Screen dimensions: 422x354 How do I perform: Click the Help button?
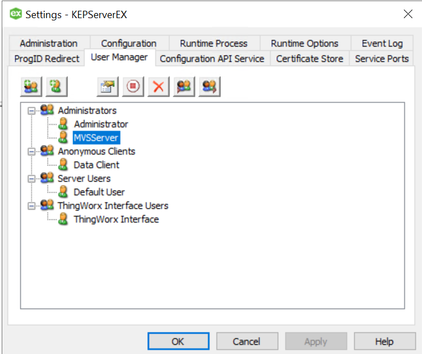[384, 342]
